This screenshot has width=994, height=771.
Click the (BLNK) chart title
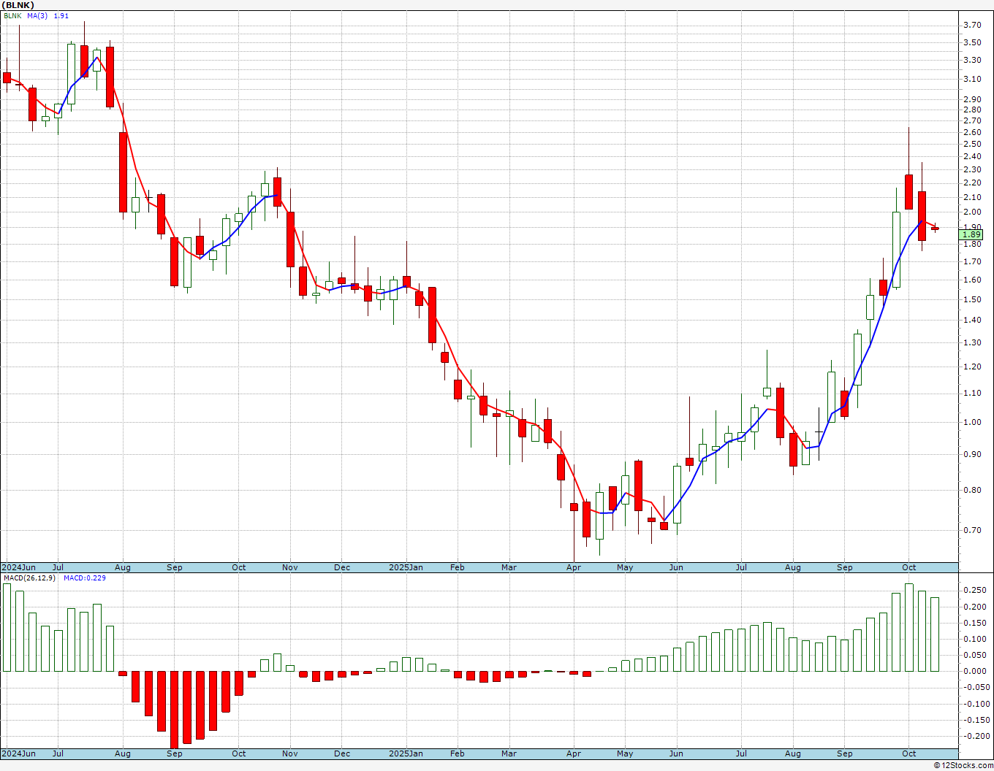18,5
